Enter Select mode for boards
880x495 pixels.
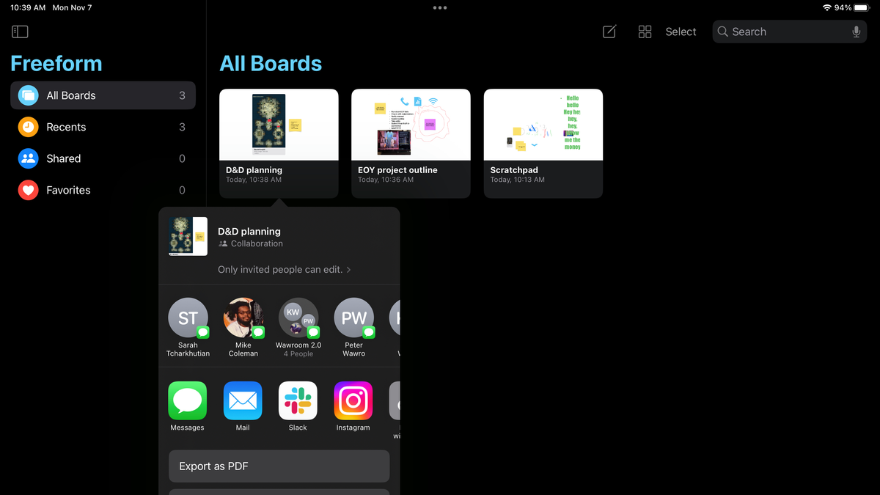click(681, 32)
